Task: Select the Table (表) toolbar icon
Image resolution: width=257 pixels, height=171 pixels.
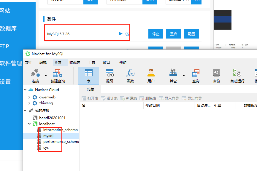Action: pos(89,73)
